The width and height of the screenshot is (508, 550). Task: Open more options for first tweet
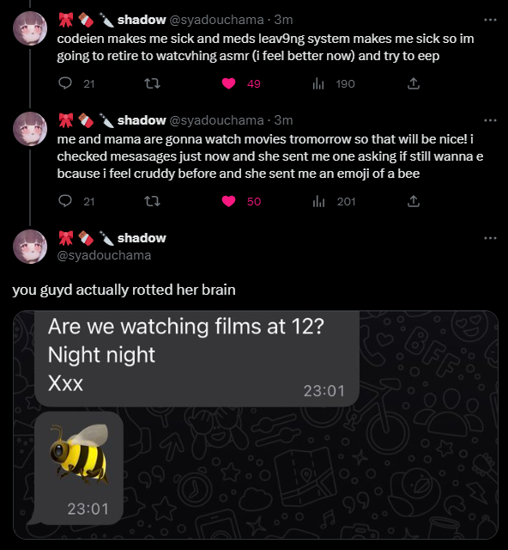490,20
